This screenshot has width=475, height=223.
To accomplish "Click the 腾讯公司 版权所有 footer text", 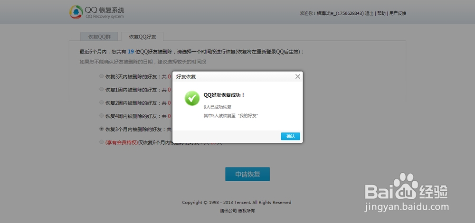I will click(237, 211).
